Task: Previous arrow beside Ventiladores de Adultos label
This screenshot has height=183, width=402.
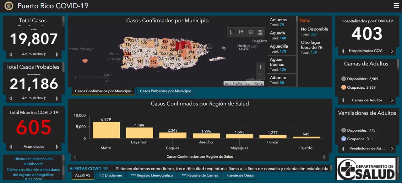Action: (x=343, y=149)
